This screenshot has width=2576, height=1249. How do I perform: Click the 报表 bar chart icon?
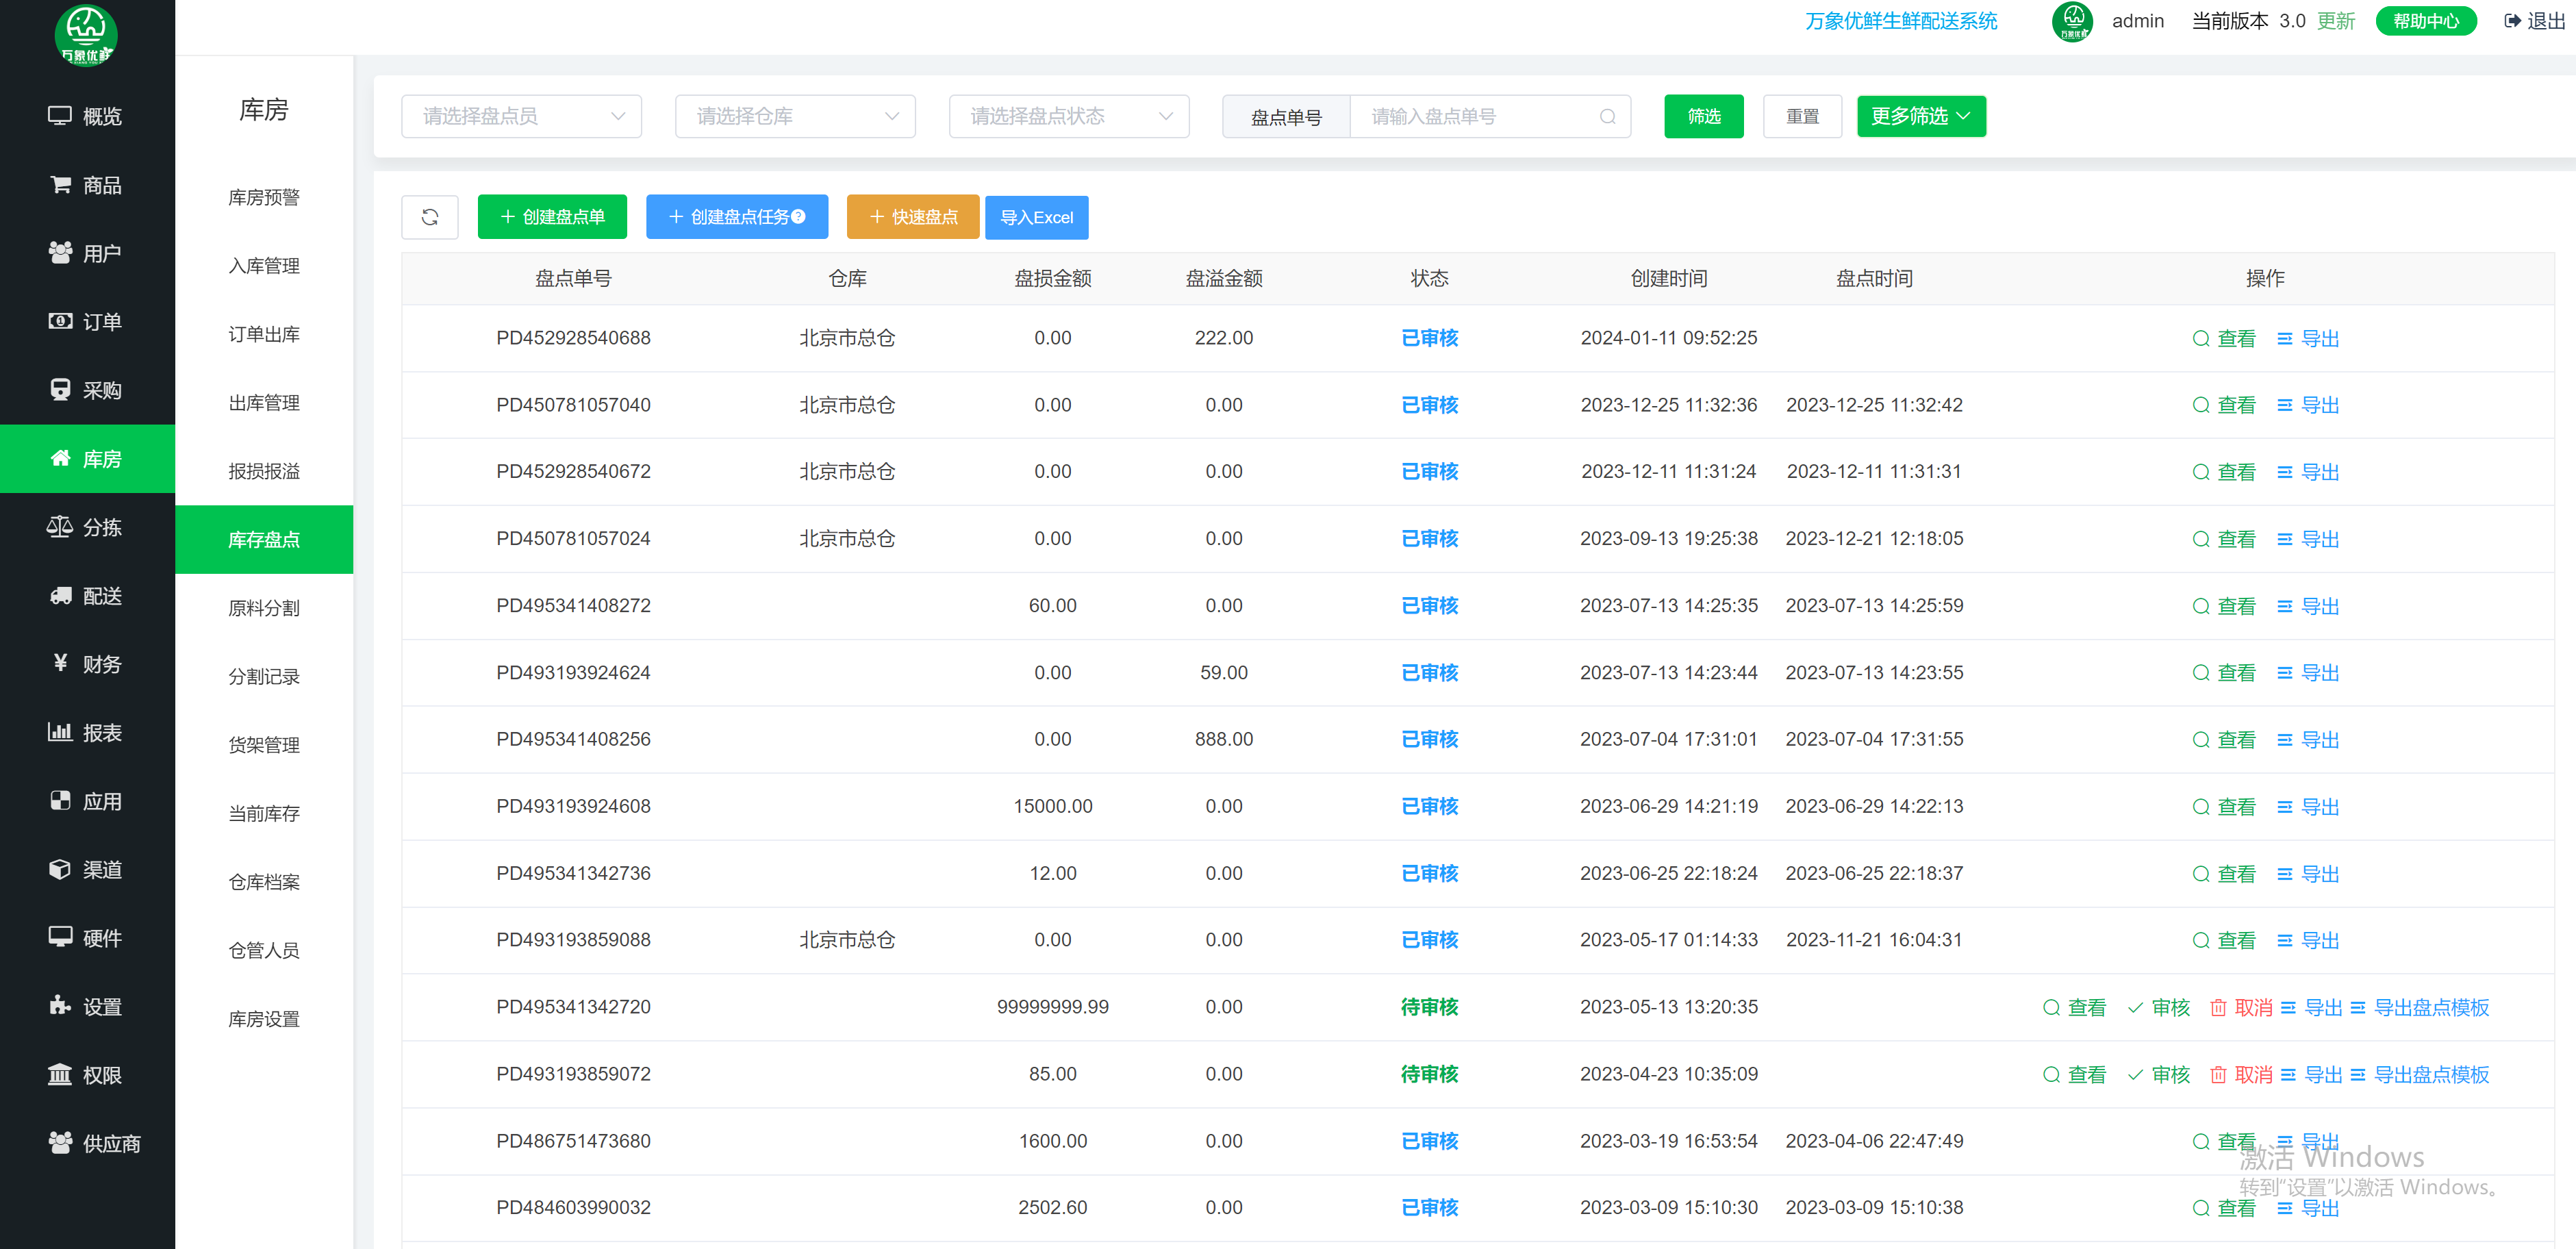tap(60, 732)
